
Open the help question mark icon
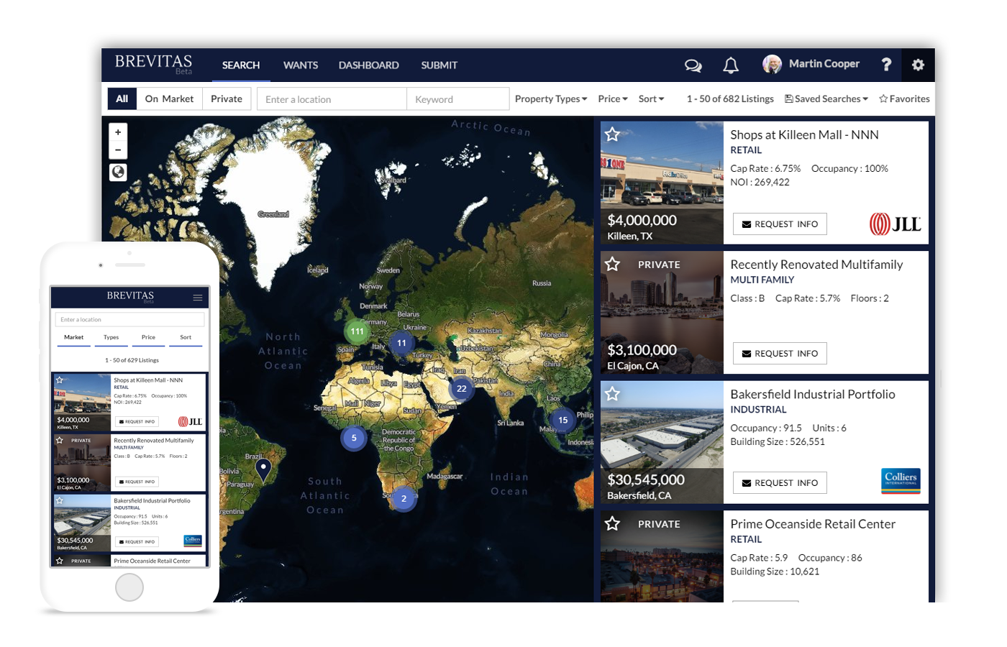[x=886, y=65]
